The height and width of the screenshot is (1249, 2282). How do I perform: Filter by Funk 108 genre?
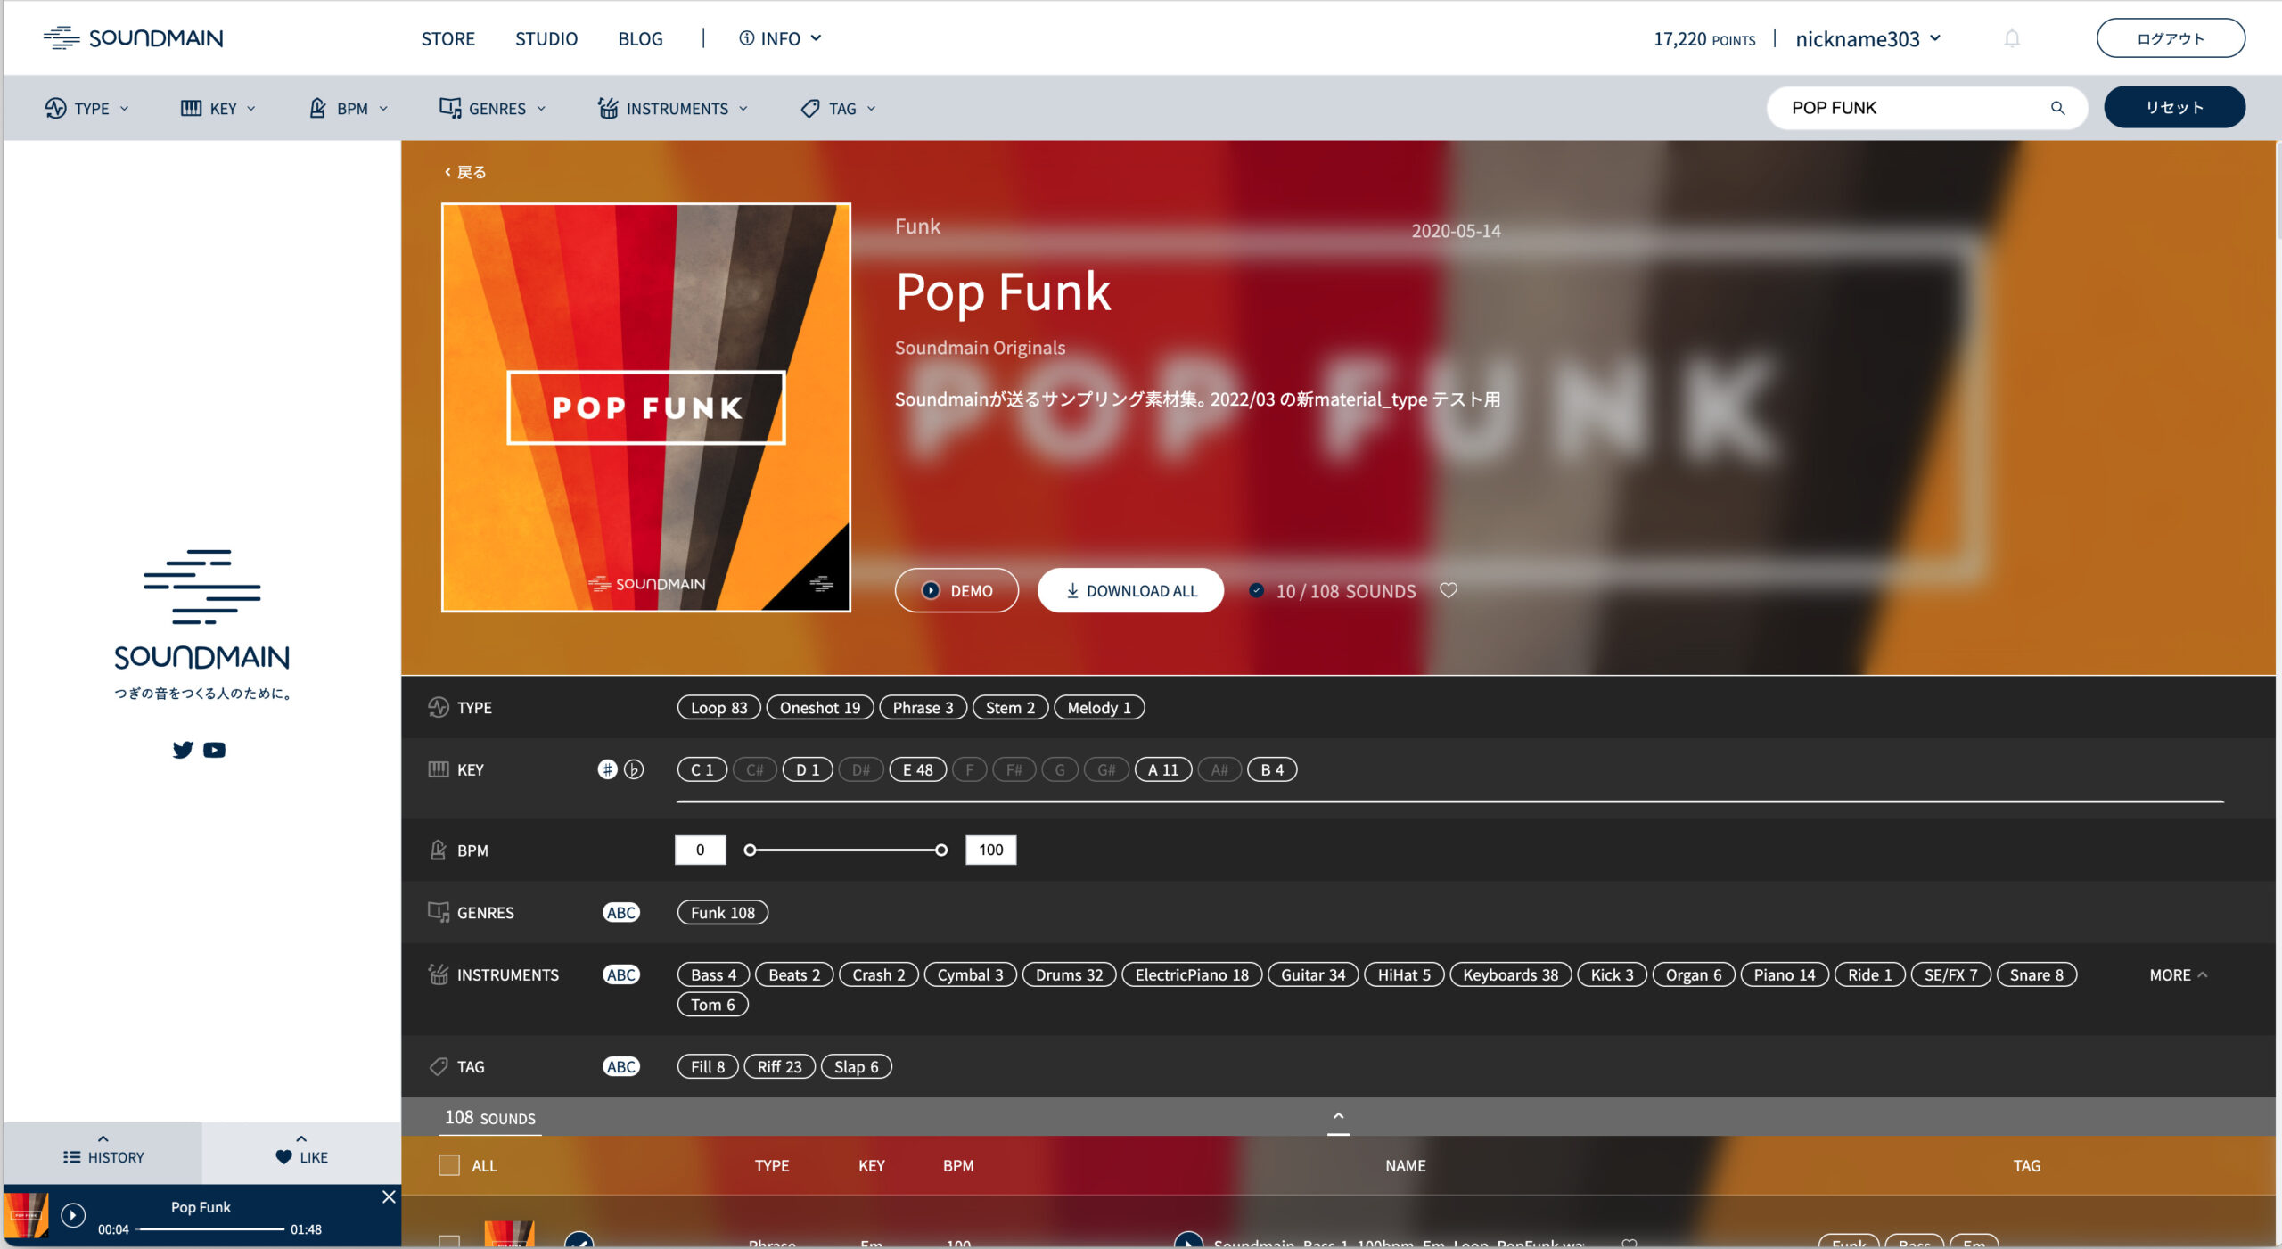pyautogui.click(x=722, y=912)
